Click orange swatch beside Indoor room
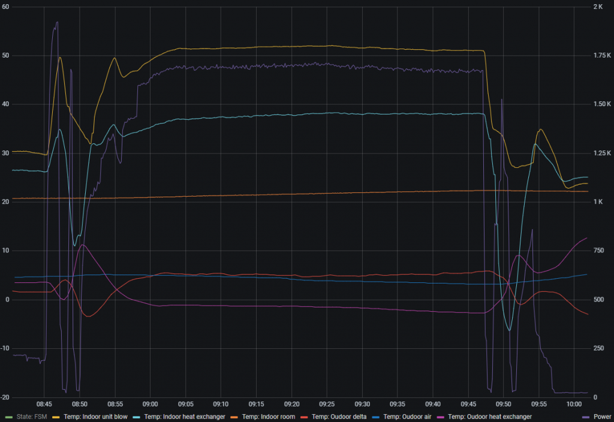Viewport: 614px width, 422px height. (235, 417)
